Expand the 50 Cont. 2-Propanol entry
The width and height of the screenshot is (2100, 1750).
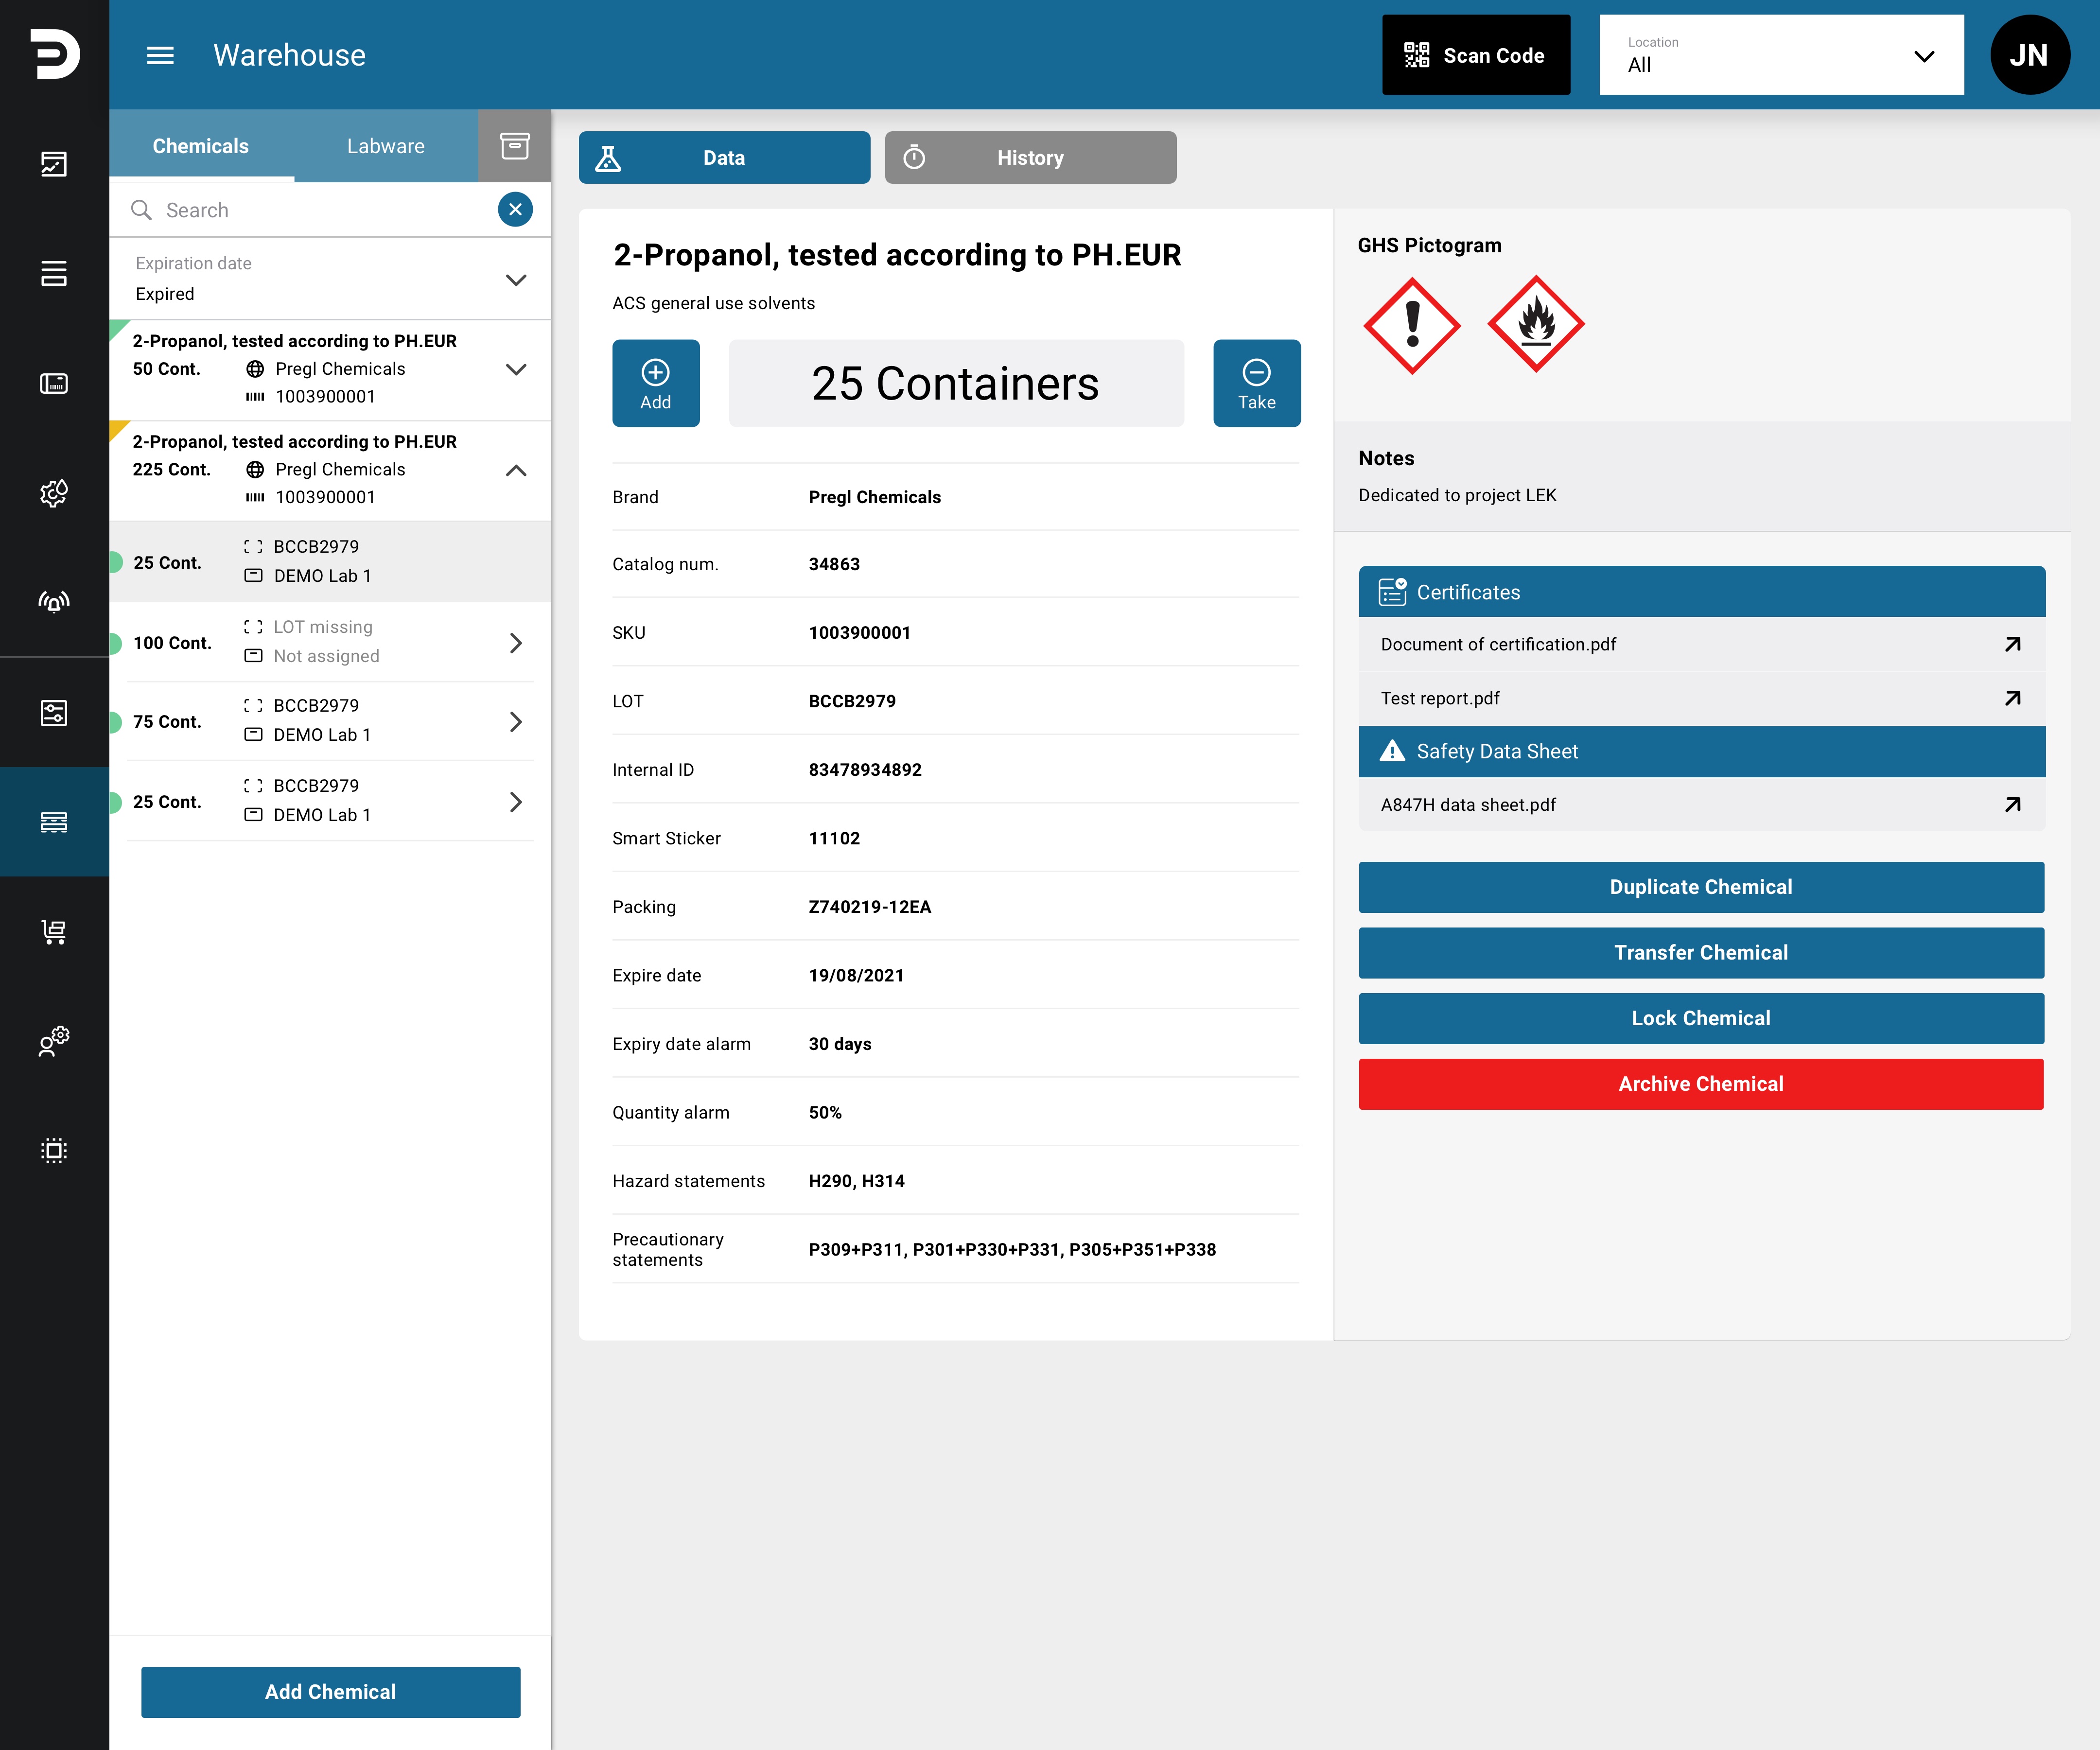click(515, 369)
